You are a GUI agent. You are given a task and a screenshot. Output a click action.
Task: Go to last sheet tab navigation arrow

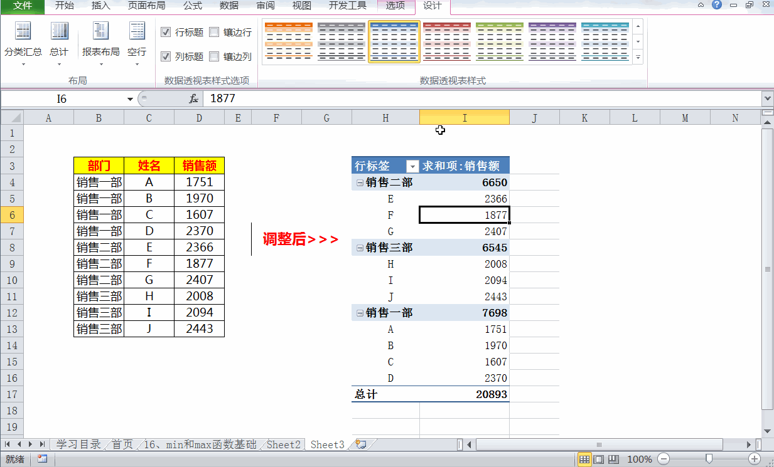coord(41,444)
